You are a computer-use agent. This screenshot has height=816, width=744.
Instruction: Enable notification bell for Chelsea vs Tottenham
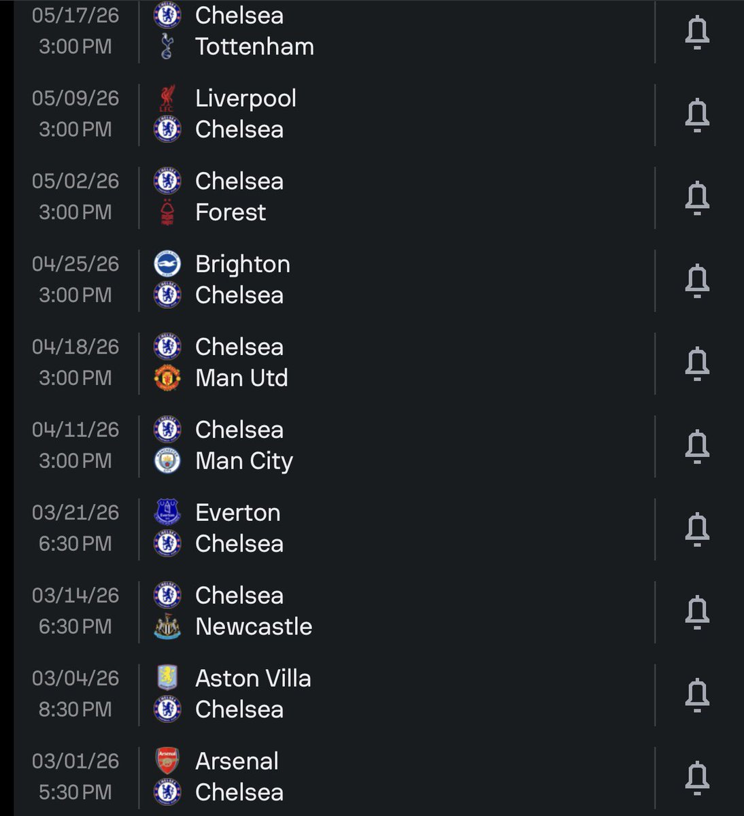click(x=697, y=32)
